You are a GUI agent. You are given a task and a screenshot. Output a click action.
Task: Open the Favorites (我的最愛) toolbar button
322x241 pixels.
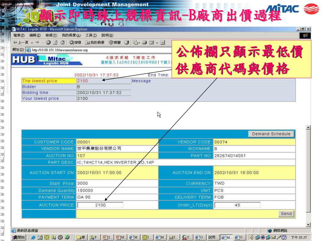coord(95,42)
